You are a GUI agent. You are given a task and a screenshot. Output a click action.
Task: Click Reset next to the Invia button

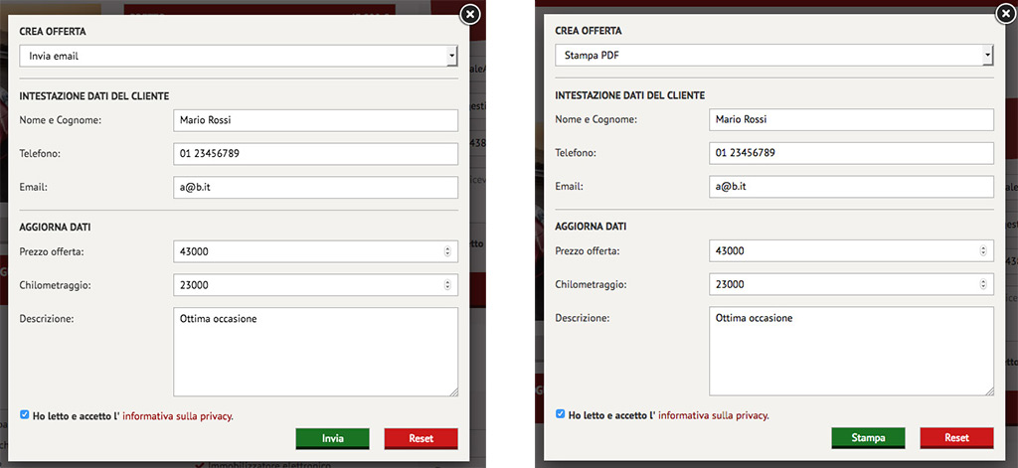421,438
